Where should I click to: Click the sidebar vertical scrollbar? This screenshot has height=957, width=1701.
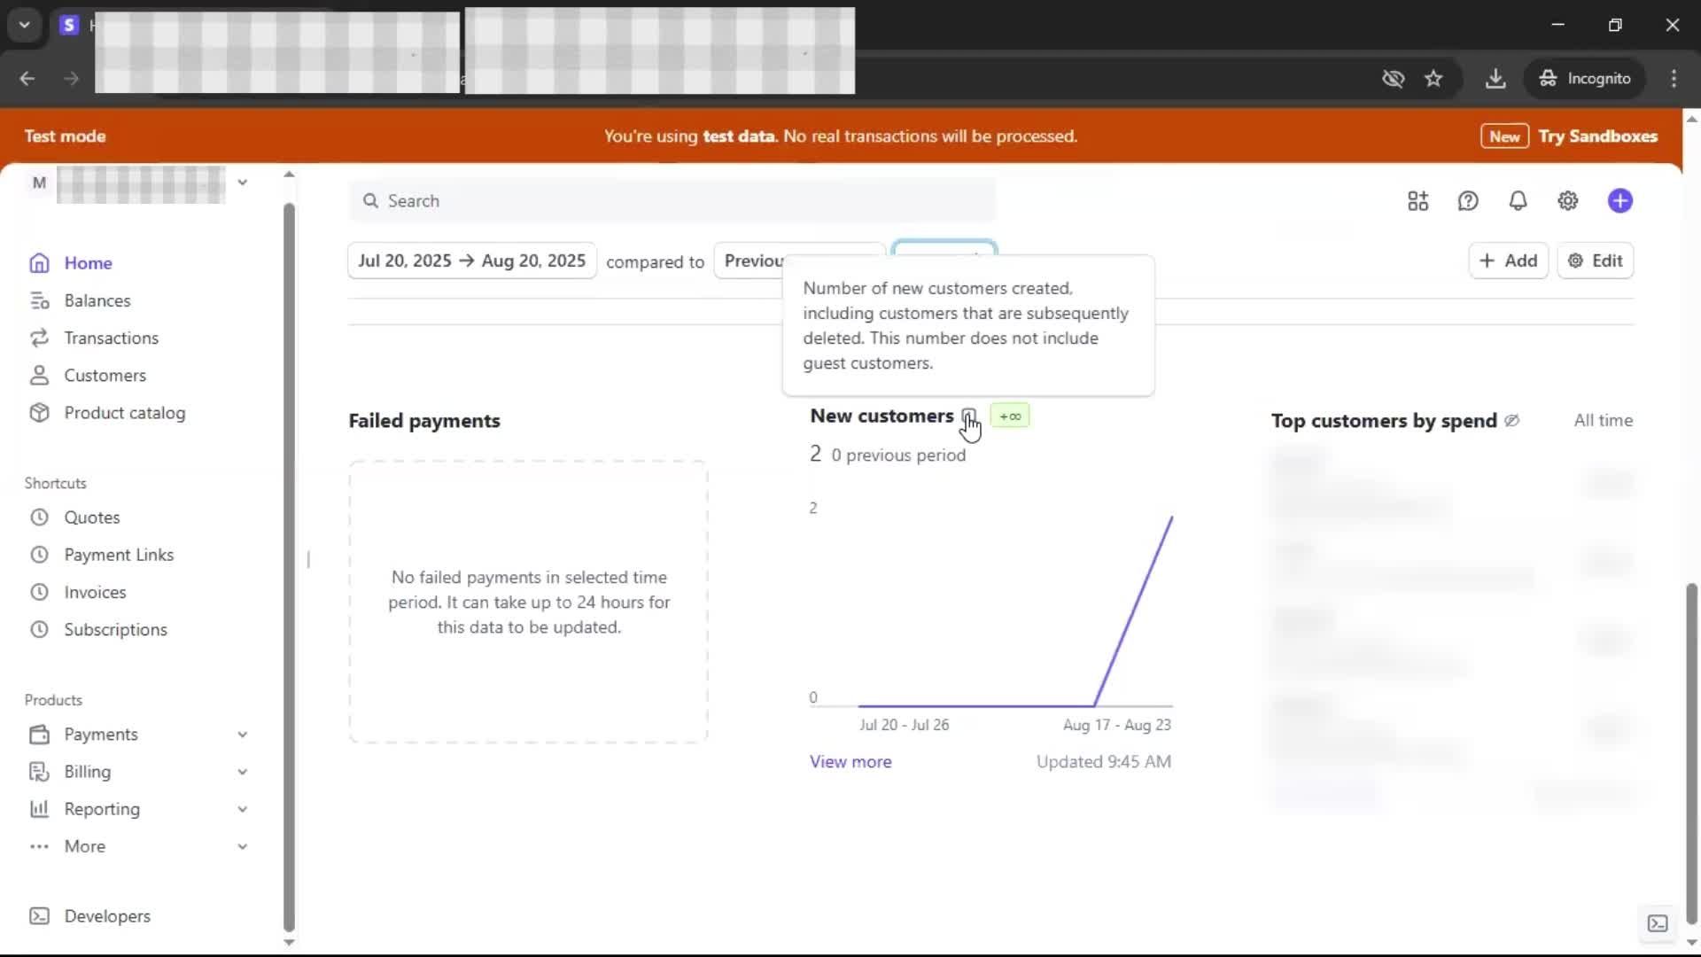pos(289,567)
